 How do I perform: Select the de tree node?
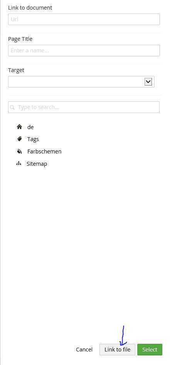pos(30,127)
